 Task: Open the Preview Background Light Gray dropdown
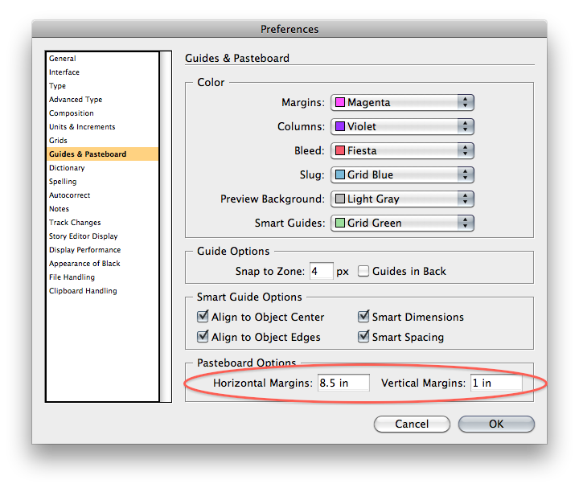pyautogui.click(x=402, y=199)
